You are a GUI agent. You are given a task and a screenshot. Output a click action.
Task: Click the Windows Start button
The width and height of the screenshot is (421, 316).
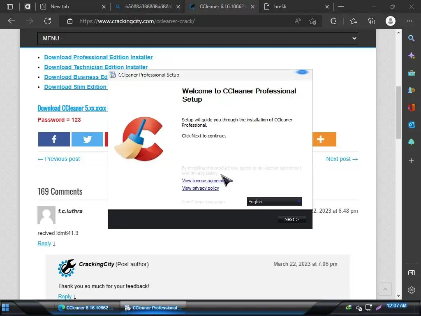click(6, 308)
